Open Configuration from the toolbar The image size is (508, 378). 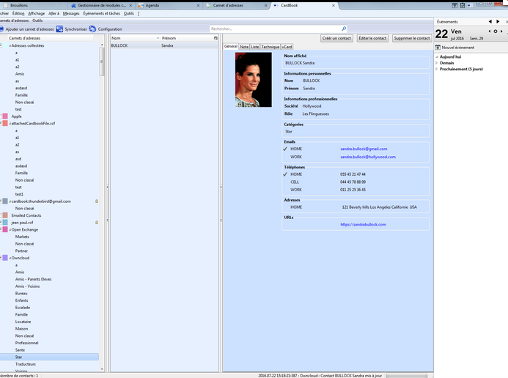click(x=92, y=29)
